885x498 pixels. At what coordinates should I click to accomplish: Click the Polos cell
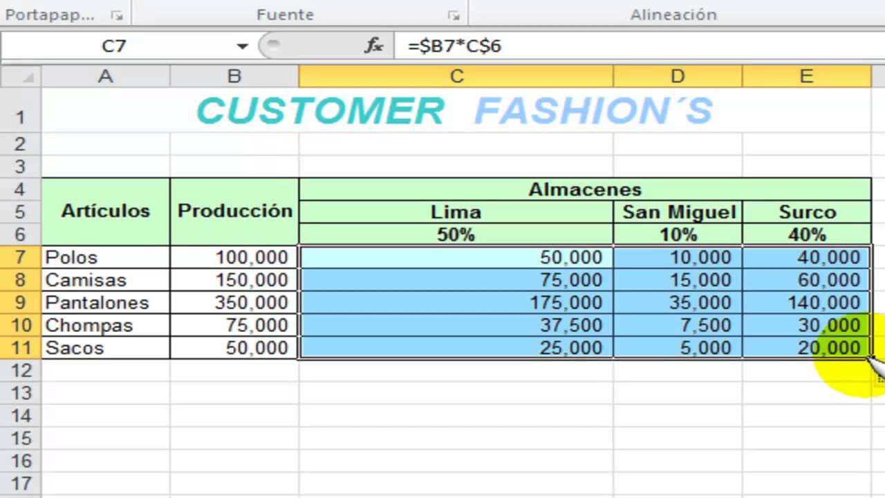coord(105,257)
